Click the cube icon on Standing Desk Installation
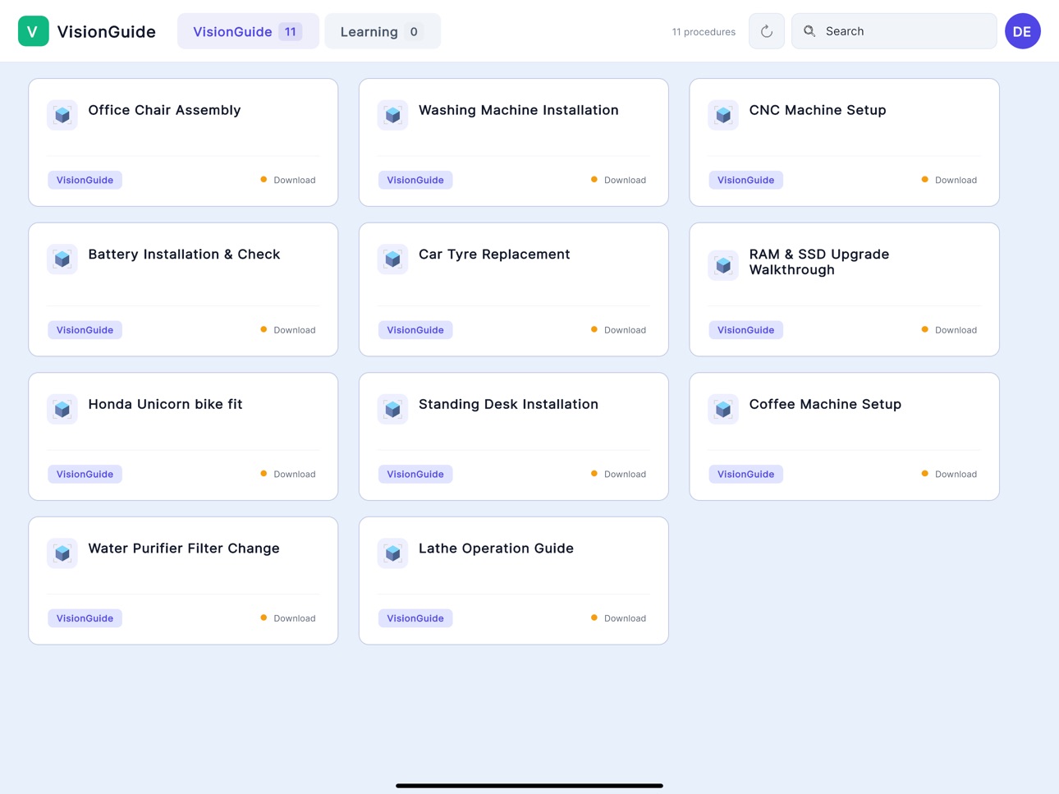This screenshot has width=1059, height=794. [392, 409]
